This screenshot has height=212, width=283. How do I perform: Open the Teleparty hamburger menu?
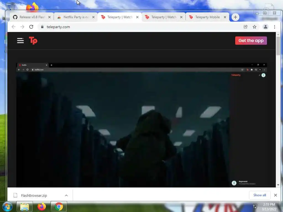coord(20,41)
